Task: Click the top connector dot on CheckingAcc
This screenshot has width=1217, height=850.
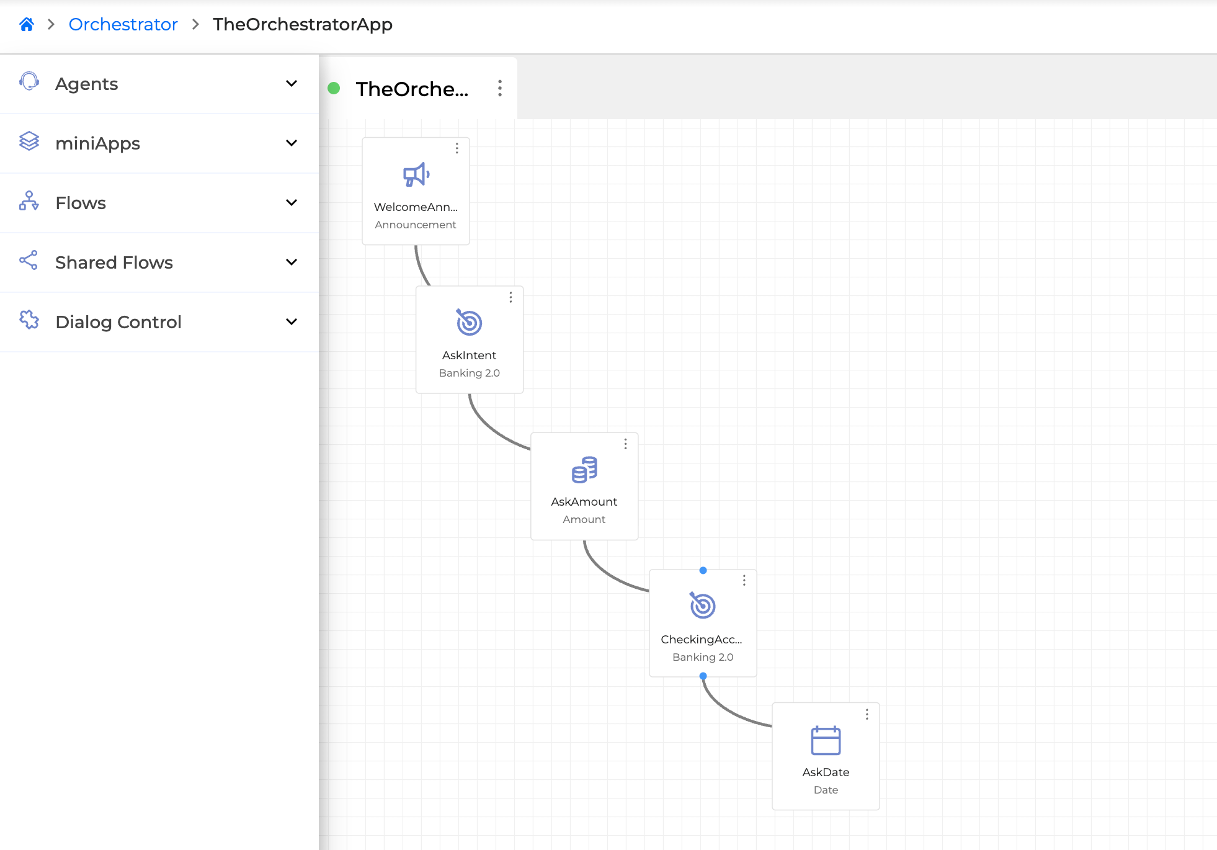Action: (x=703, y=570)
